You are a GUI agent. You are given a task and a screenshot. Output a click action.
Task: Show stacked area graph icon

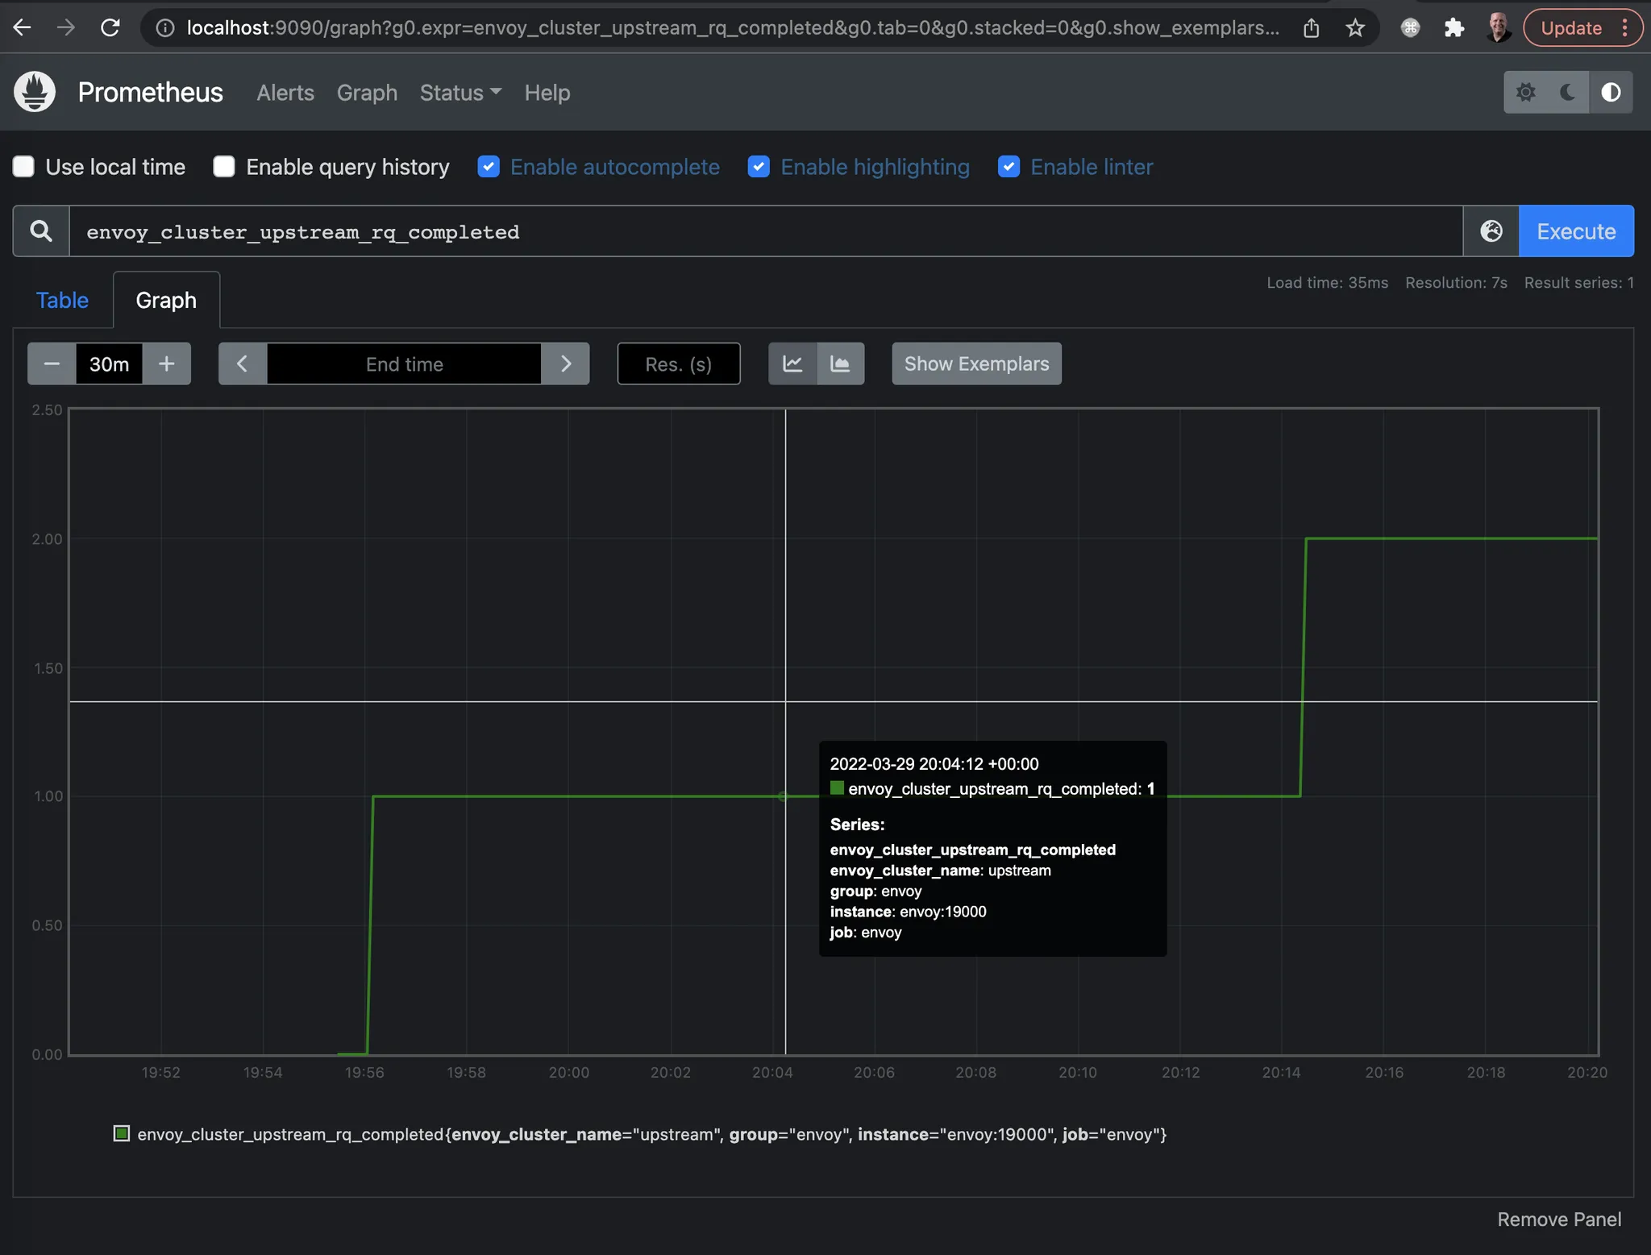[840, 364]
